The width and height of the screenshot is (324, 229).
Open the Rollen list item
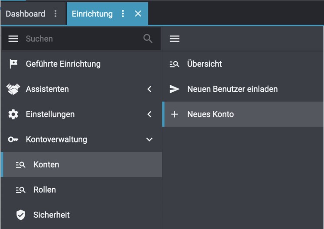click(44, 190)
